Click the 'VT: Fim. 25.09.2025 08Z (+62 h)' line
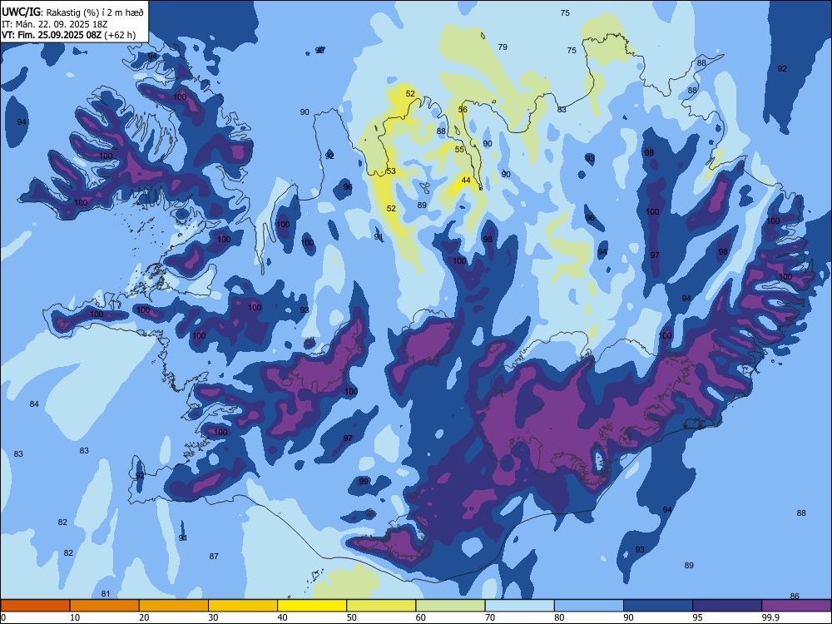Viewport: 832px width, 624px height. point(68,35)
